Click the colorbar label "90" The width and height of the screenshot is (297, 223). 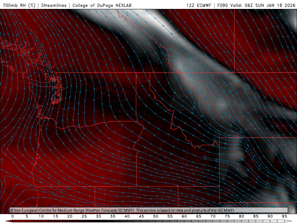point(270,216)
